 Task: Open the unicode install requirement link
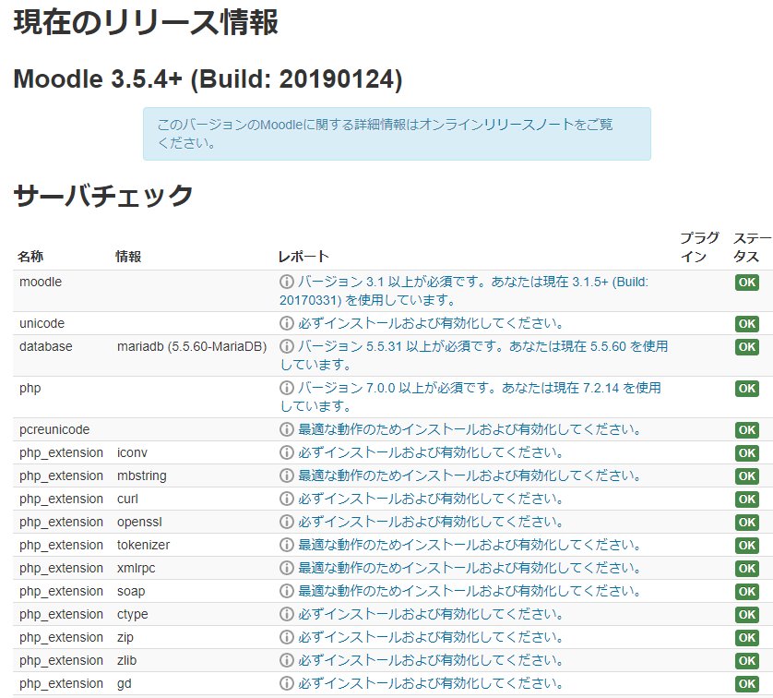[x=431, y=323]
